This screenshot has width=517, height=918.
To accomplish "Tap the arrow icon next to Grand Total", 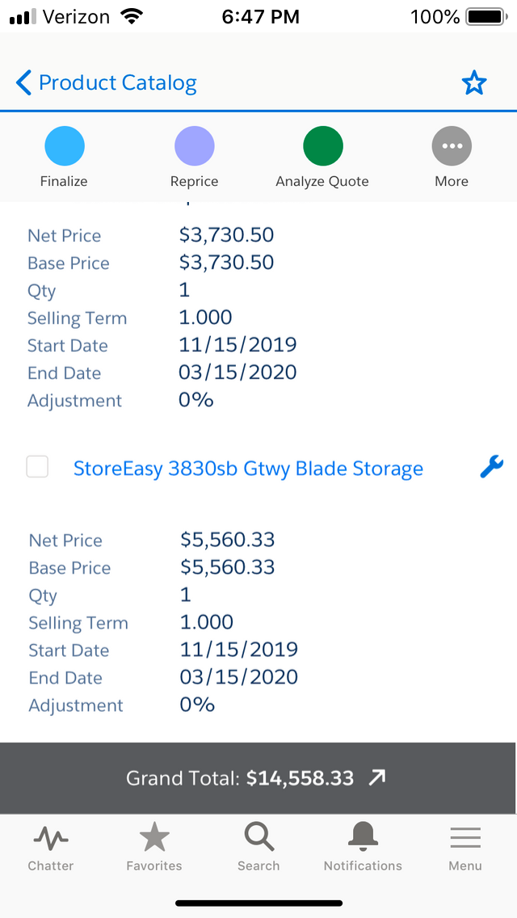I will coord(376,777).
